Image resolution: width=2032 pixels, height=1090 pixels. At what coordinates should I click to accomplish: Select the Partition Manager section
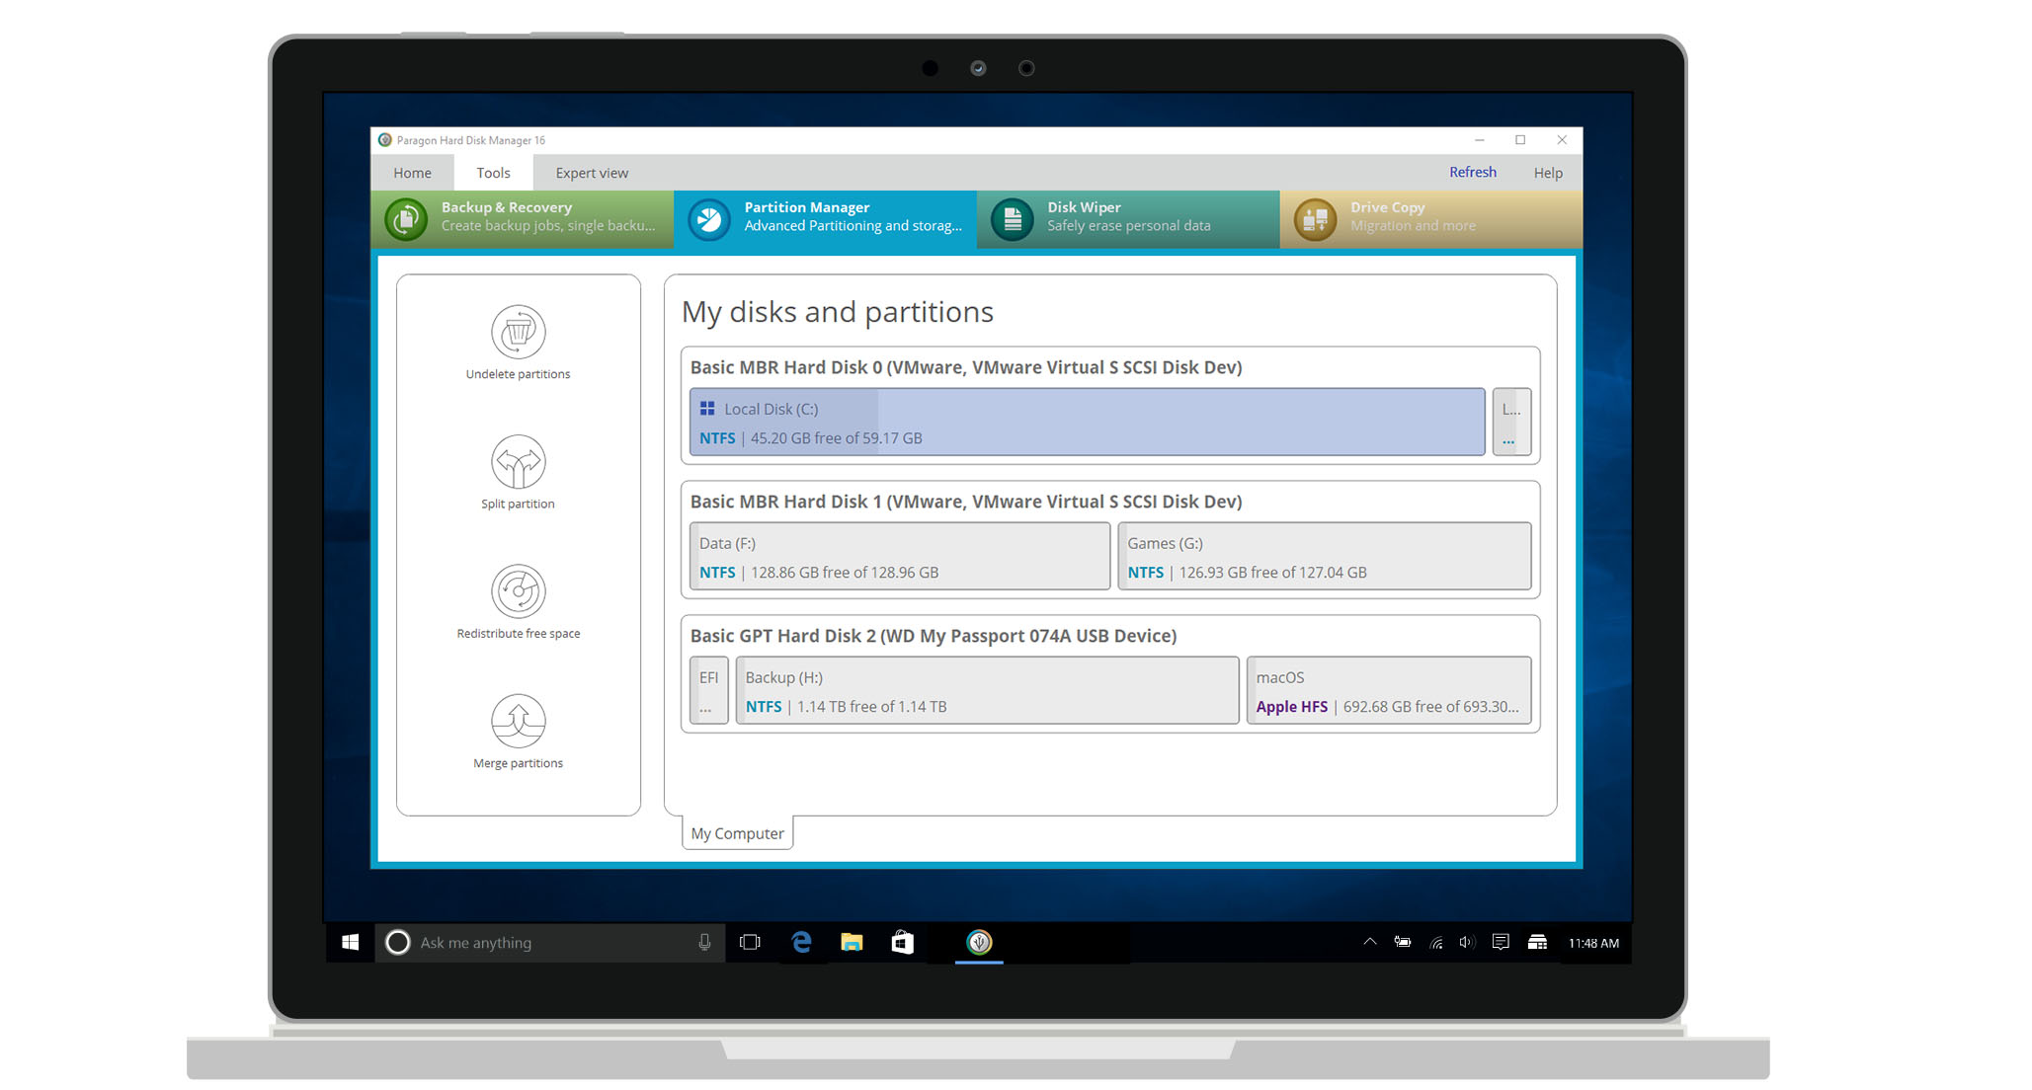[825, 218]
